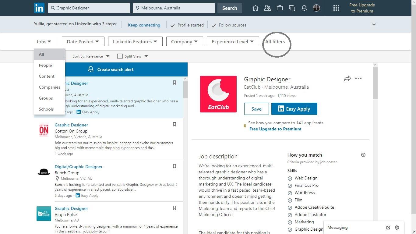
Task: Open the Date Posted filter dropdown
Action: click(x=83, y=41)
